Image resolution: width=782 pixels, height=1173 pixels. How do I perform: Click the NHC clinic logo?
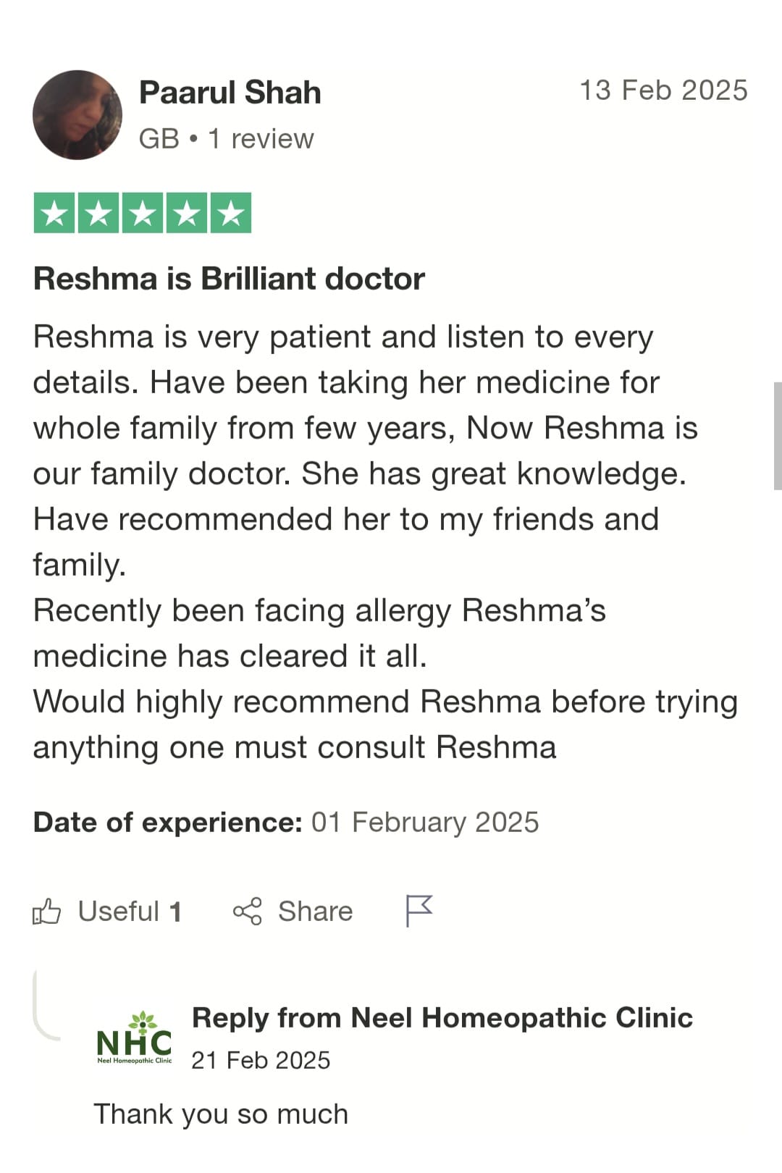coord(135,1038)
